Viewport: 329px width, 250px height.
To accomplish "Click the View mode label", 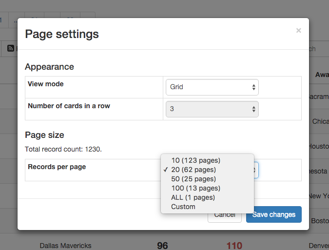I will tap(45, 84).
